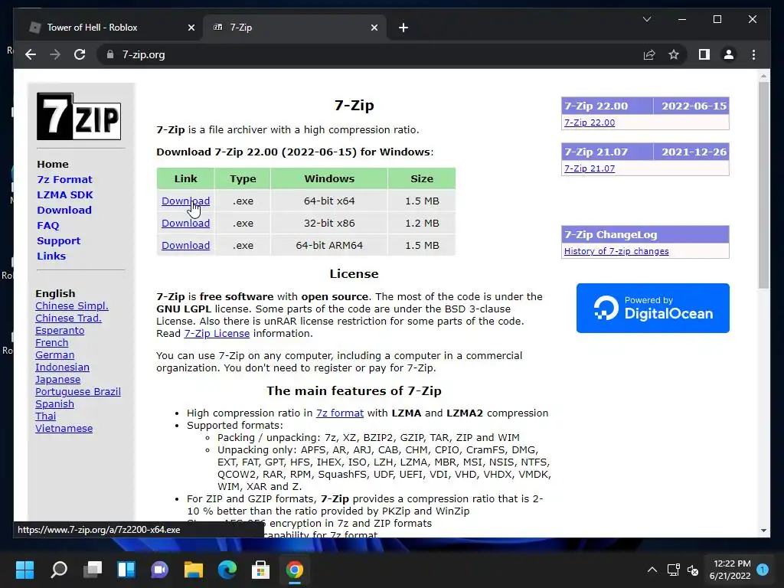Click the Chrome icon on the taskbar

(x=295, y=570)
